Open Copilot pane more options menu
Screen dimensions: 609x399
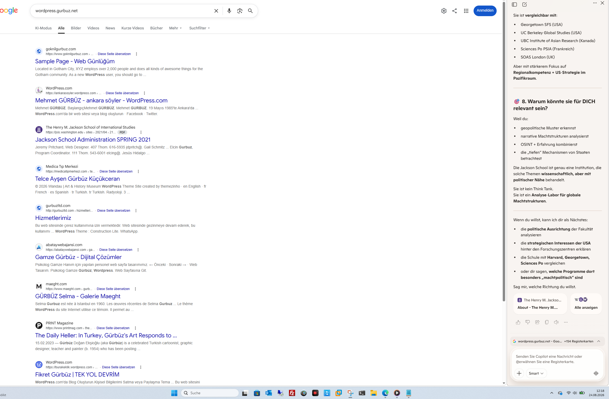595,3
